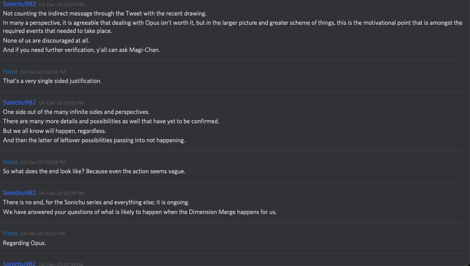Click the Sonichu982 username posted at 02:04 PM
Screen dimensions: 470x266
pyautogui.click(x=19, y=4)
